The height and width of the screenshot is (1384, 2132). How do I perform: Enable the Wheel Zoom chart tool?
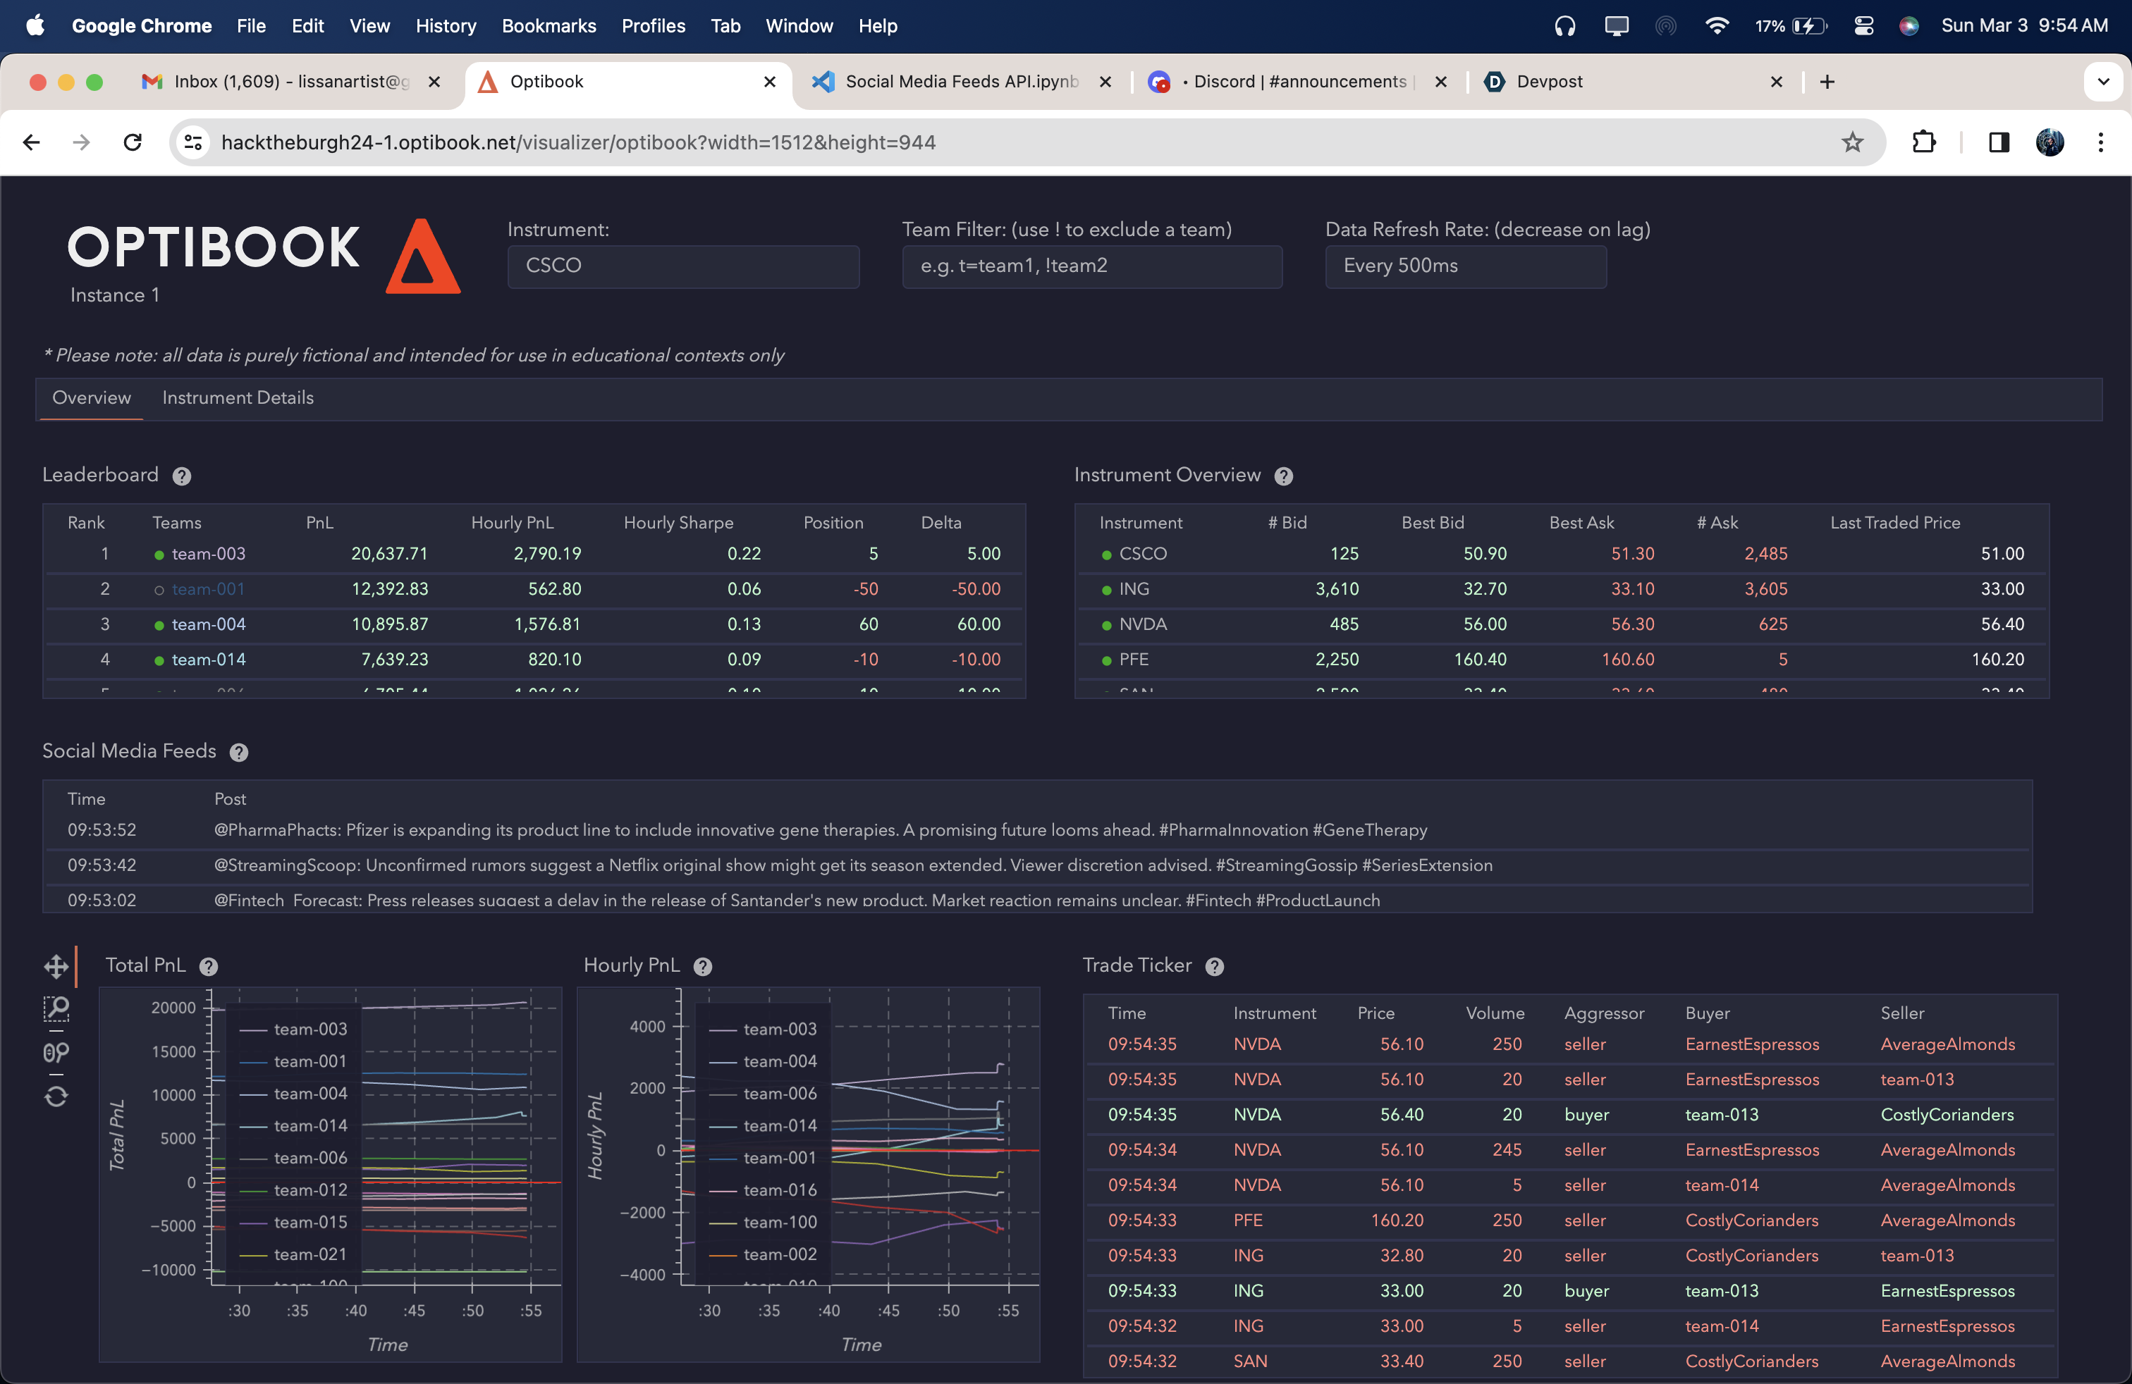(x=56, y=1053)
